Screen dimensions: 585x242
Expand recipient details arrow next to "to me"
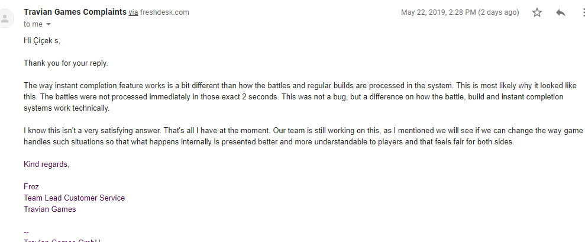[x=49, y=24]
